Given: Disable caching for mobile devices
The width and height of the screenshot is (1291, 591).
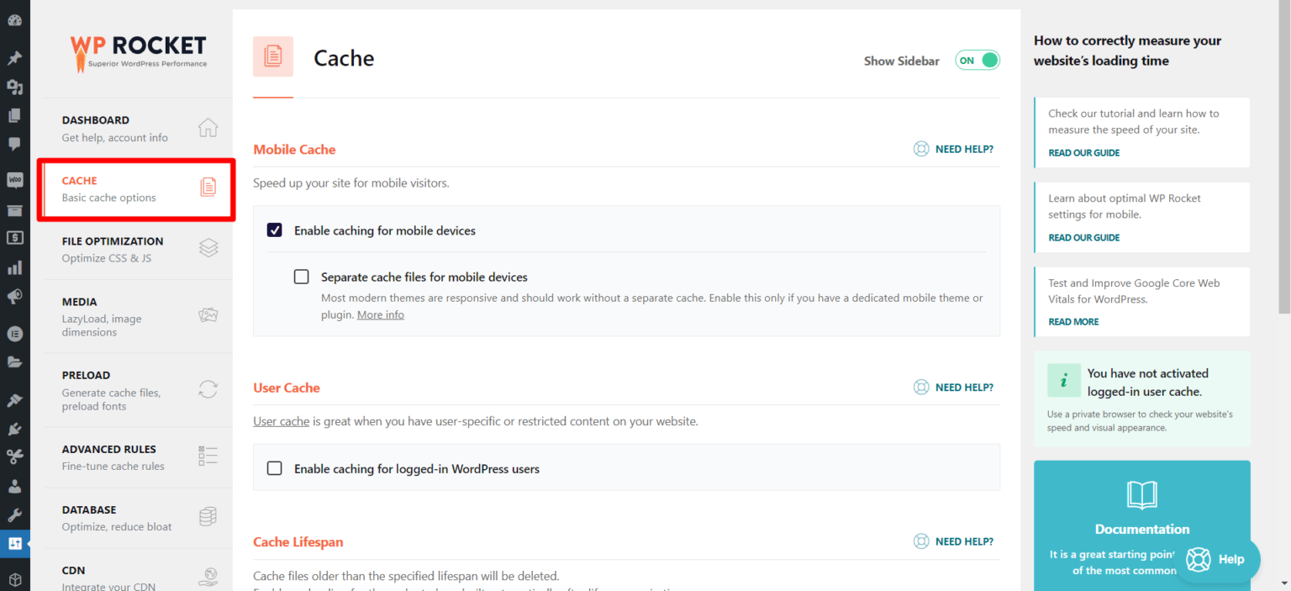Looking at the screenshot, I should point(274,230).
